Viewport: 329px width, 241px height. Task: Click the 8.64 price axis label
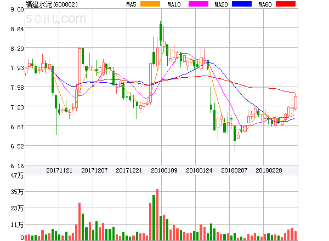click(x=17, y=29)
